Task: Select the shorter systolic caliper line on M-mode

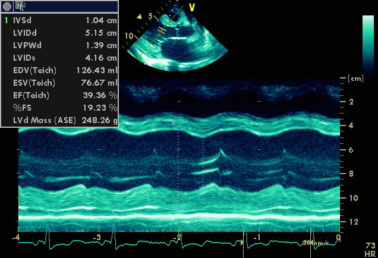Action: (203, 162)
